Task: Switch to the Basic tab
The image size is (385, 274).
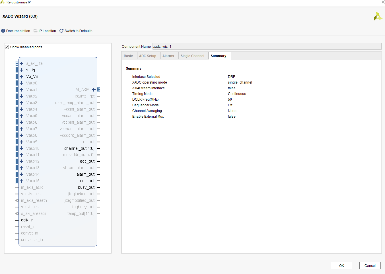Action: pyautogui.click(x=128, y=56)
